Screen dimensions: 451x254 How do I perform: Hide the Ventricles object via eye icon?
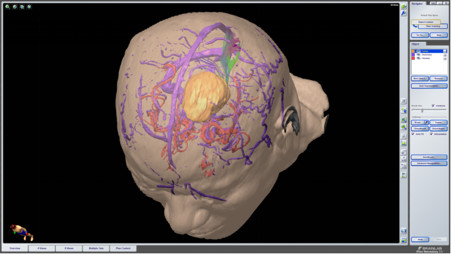418,54
